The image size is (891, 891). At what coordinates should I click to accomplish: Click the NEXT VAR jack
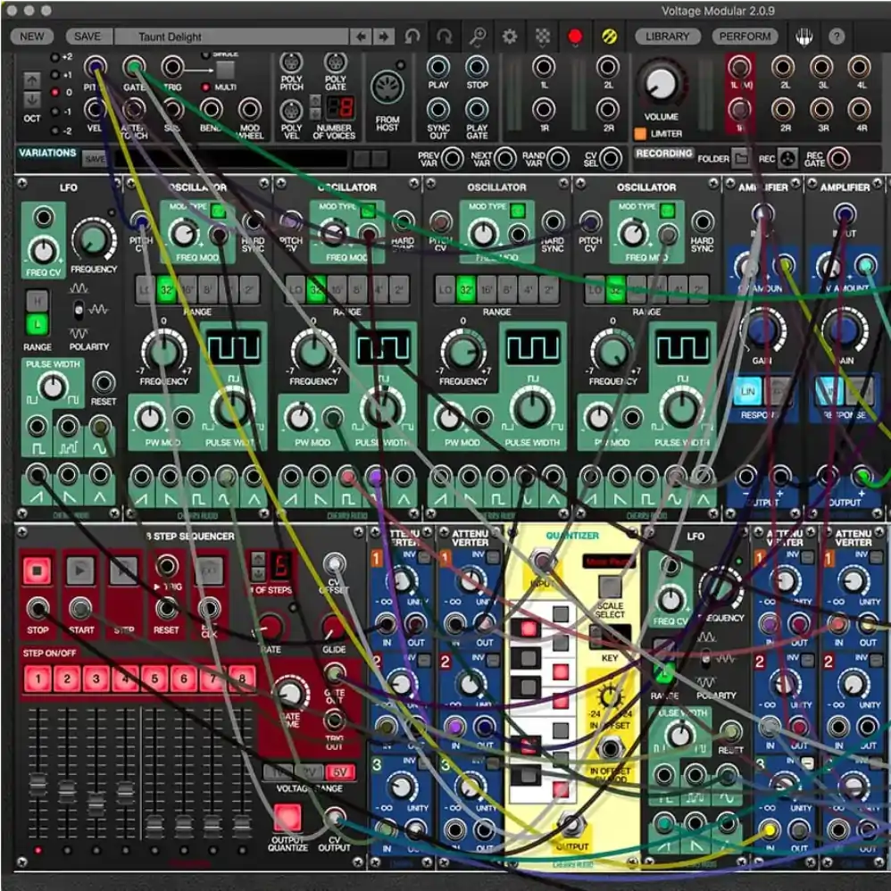click(505, 158)
